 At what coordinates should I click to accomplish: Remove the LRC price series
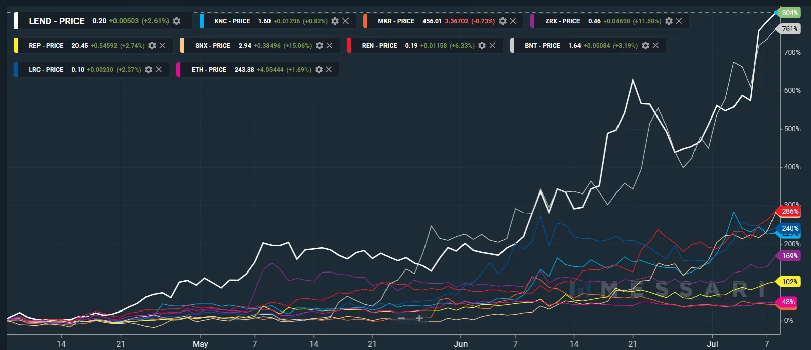(159, 70)
